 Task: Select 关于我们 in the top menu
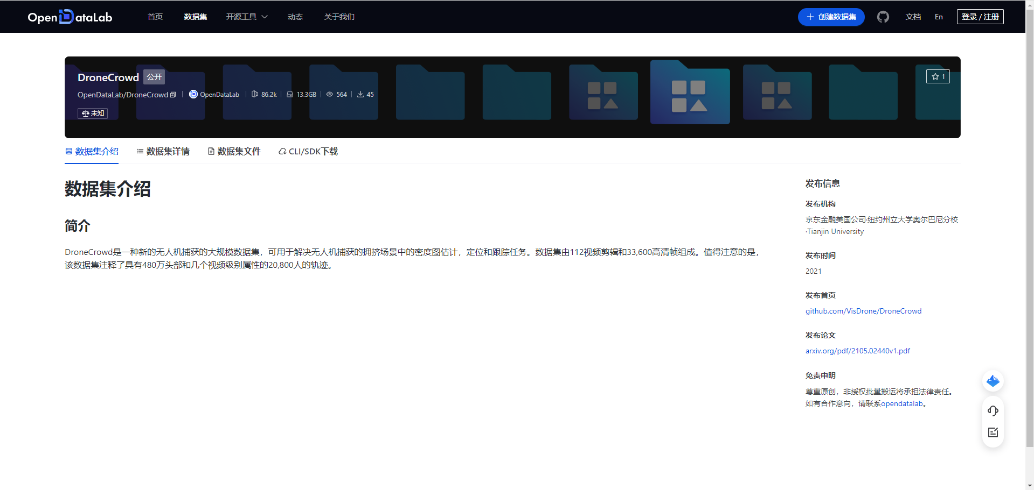[x=338, y=17]
